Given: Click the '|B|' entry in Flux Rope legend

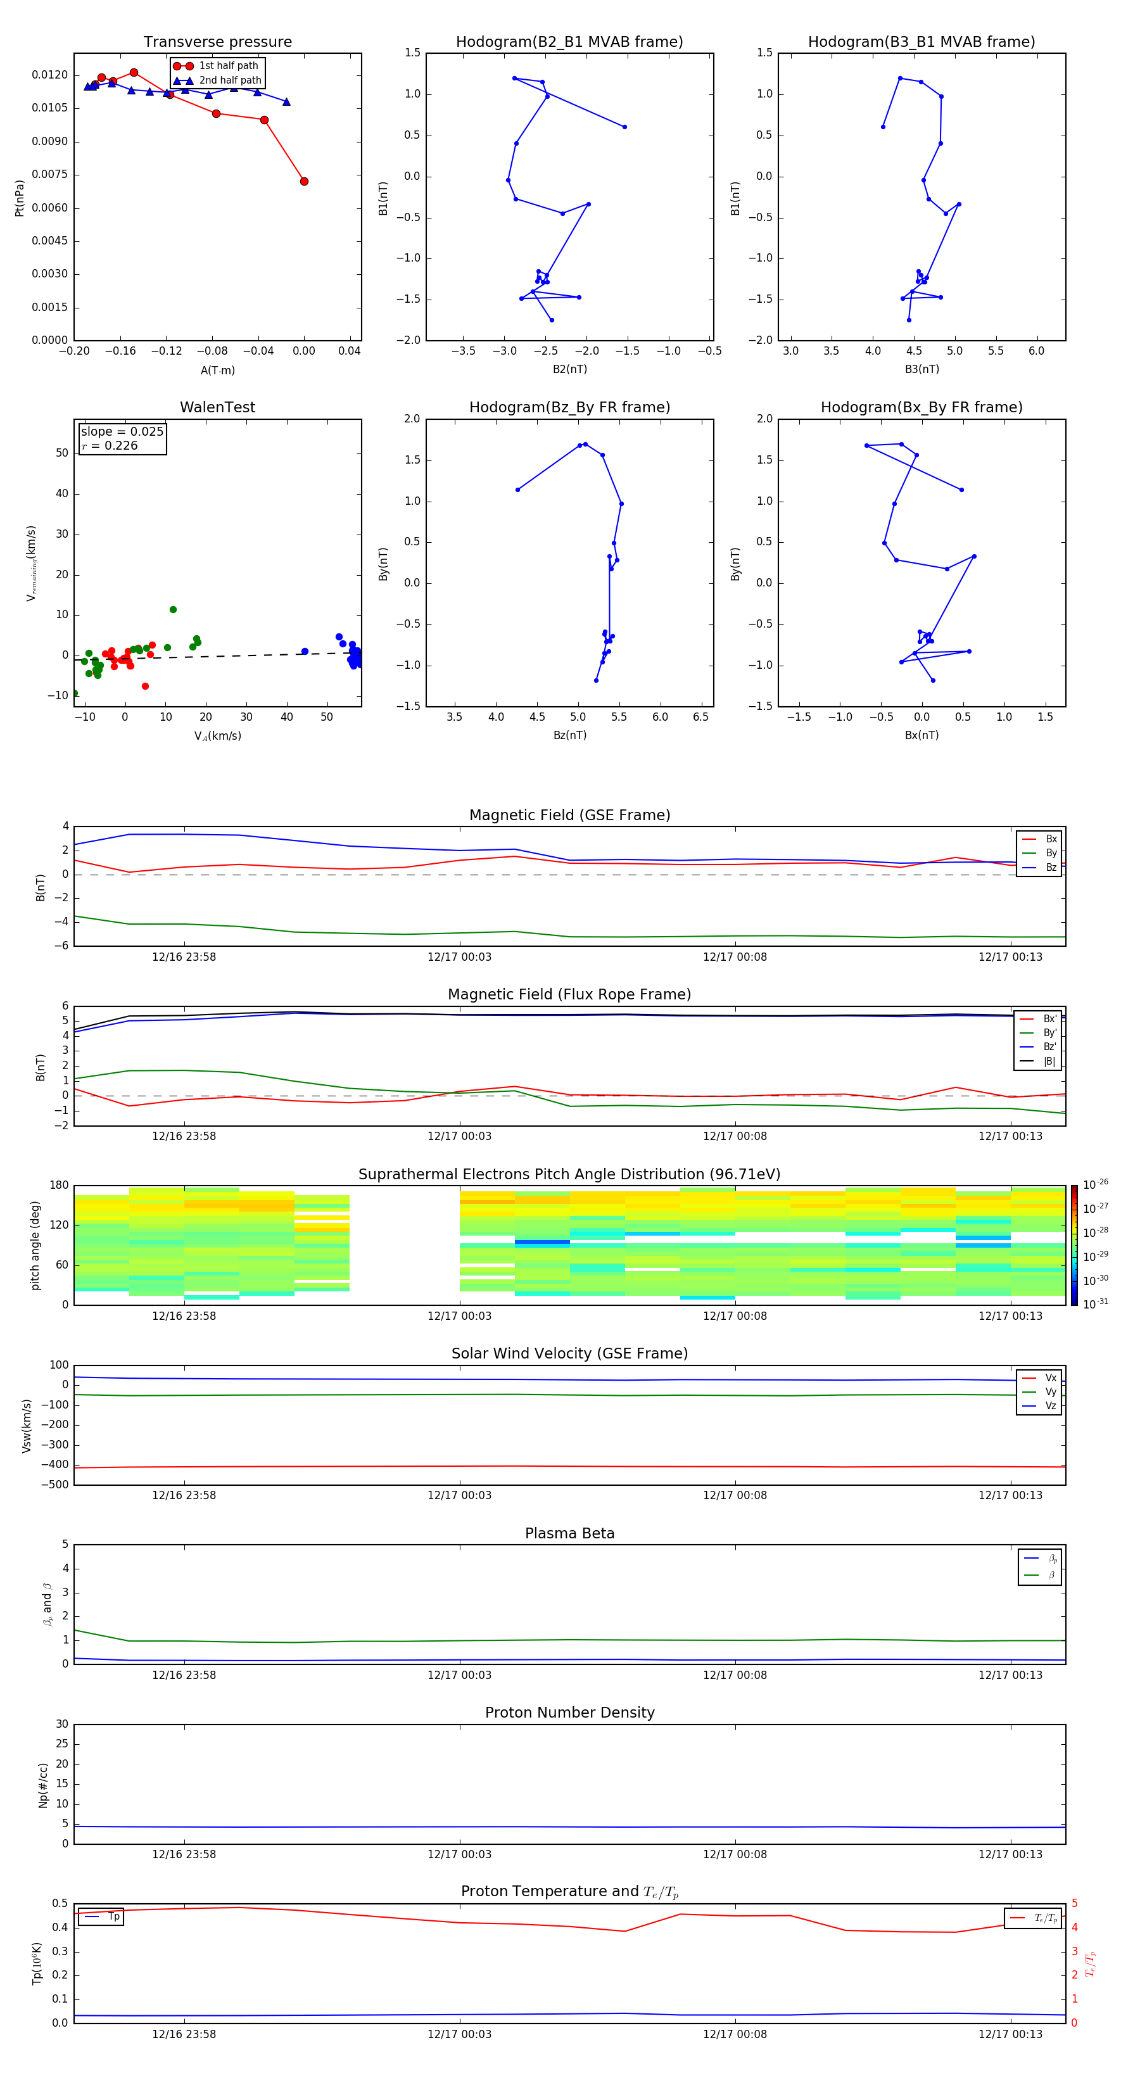Looking at the screenshot, I should [1038, 1061].
